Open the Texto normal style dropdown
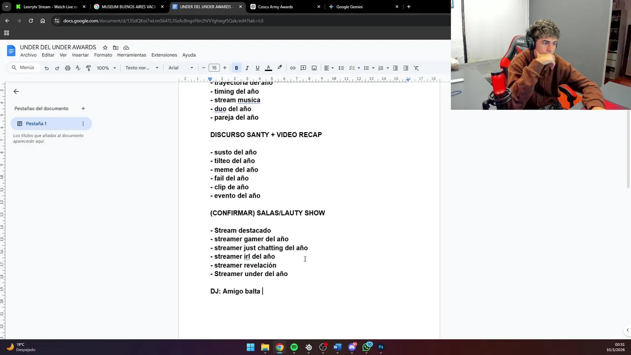Image resolution: width=631 pixels, height=355 pixels. pyautogui.click(x=142, y=68)
